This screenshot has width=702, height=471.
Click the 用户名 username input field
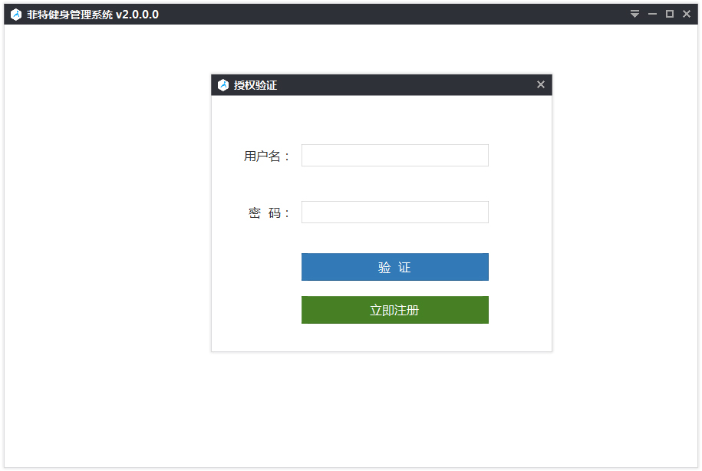(395, 156)
